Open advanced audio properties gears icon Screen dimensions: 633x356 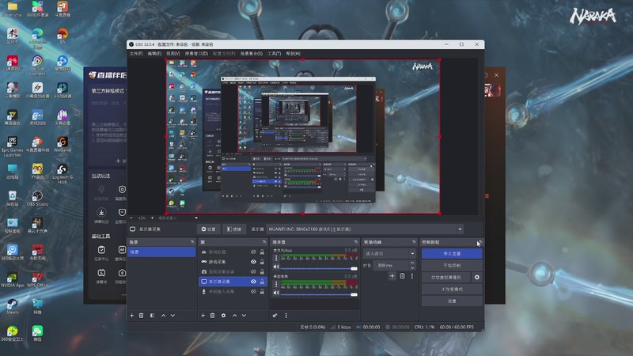(275, 315)
